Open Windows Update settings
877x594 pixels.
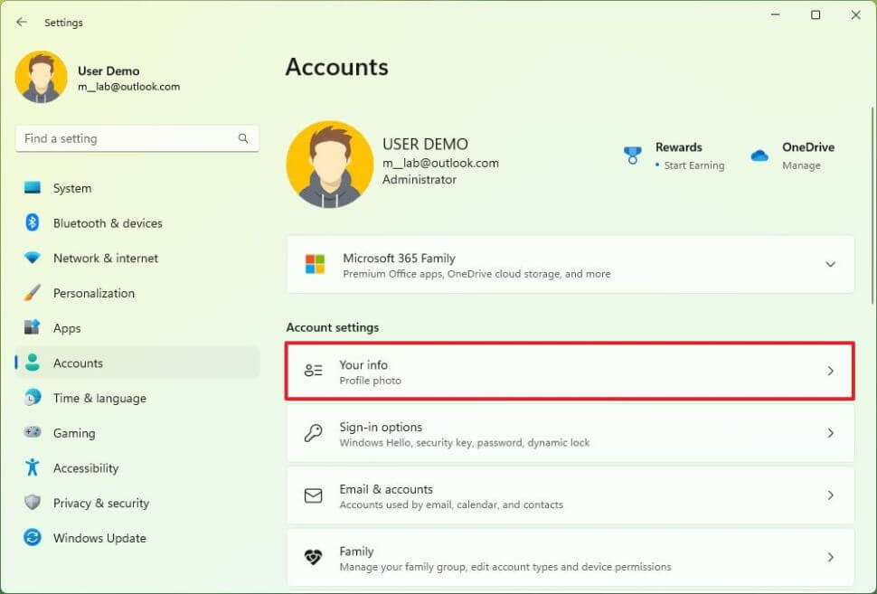pyautogui.click(x=101, y=538)
